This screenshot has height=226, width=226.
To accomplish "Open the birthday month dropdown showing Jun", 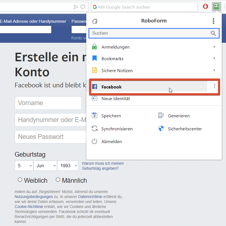I will 45,166.
